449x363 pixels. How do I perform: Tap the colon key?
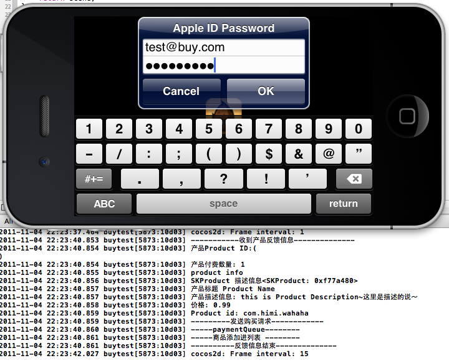click(149, 154)
